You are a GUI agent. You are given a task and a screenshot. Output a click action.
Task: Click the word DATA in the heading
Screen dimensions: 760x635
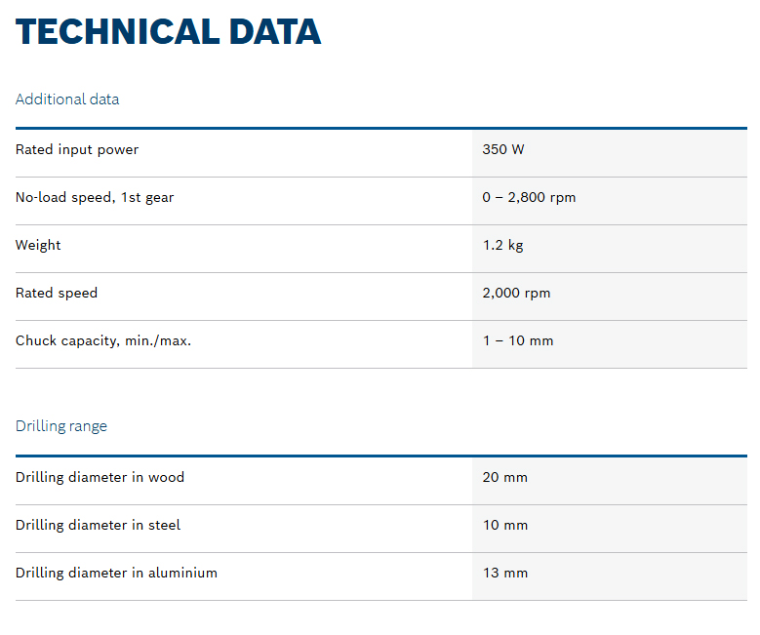[x=274, y=31]
